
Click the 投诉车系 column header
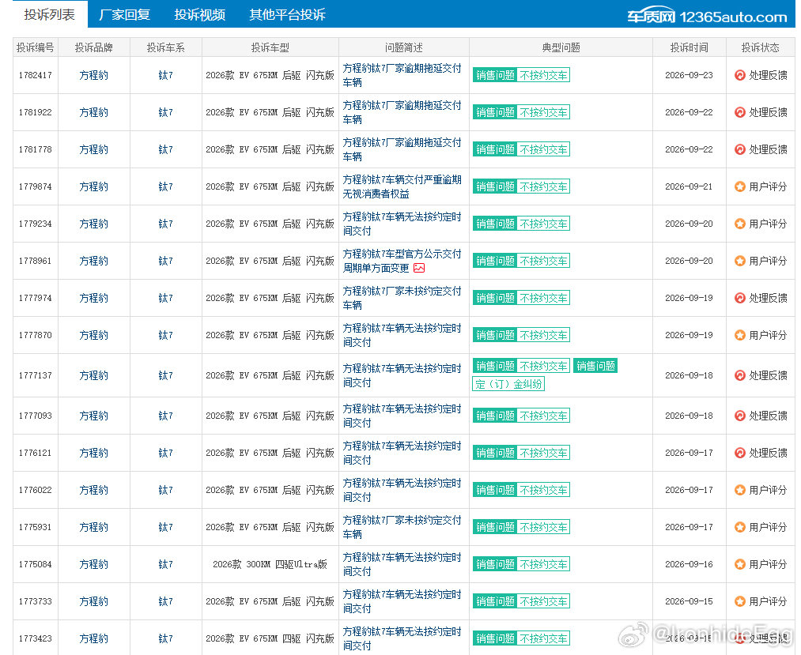click(165, 47)
